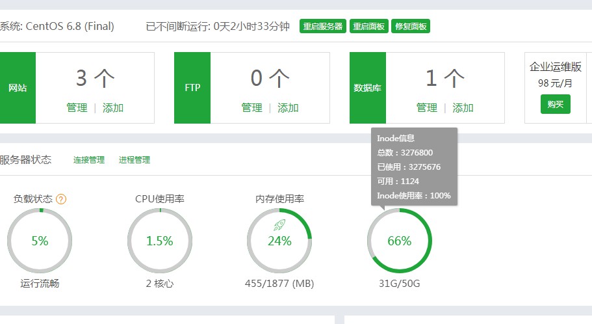
Task: Click the rocket memory release icon
Action: pos(279,225)
